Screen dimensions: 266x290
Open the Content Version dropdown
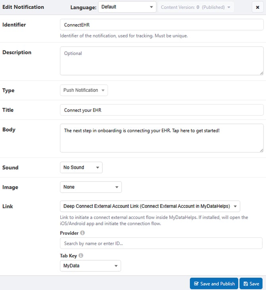tap(196, 7)
